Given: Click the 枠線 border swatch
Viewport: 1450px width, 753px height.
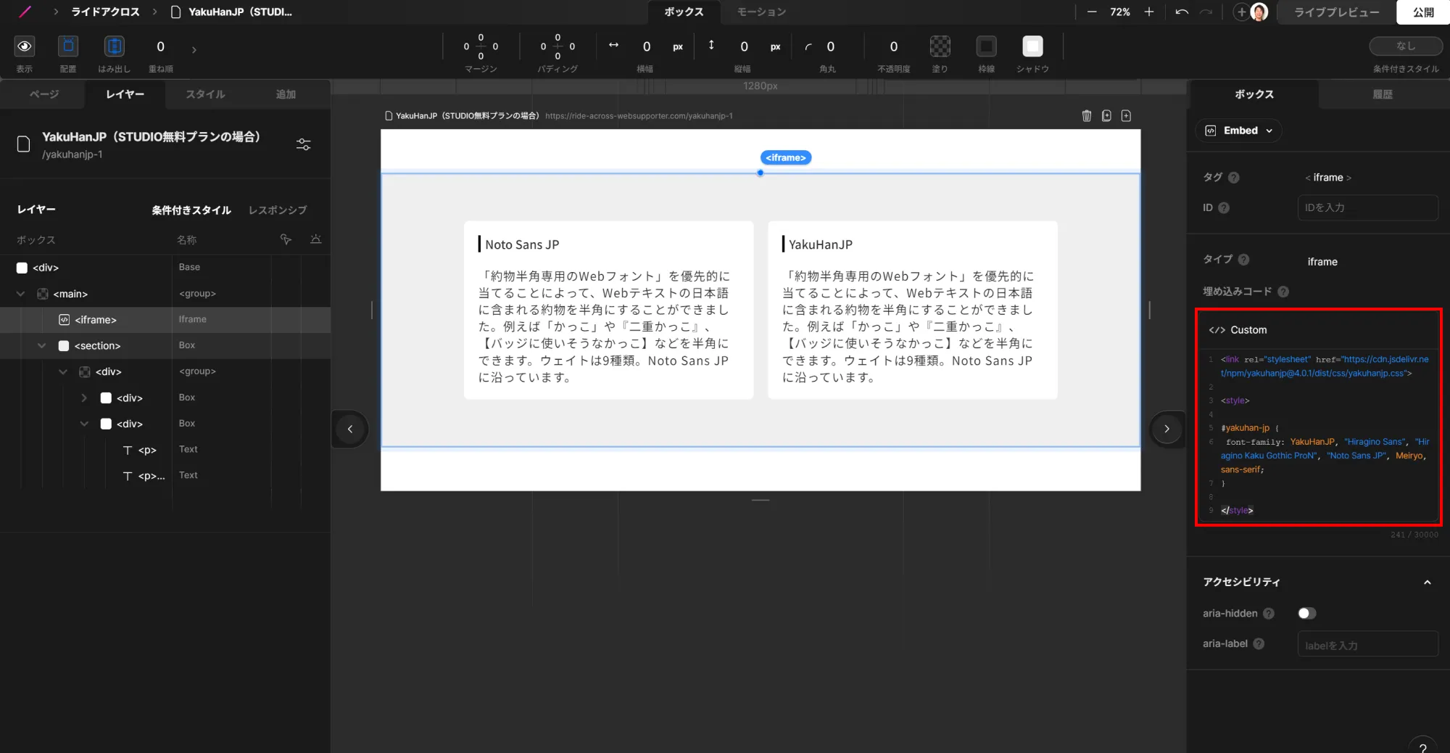Looking at the screenshot, I should coord(987,46).
